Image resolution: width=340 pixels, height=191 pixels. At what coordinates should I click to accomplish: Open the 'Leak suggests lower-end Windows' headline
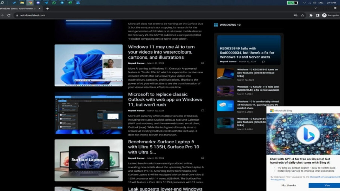pos(165,189)
